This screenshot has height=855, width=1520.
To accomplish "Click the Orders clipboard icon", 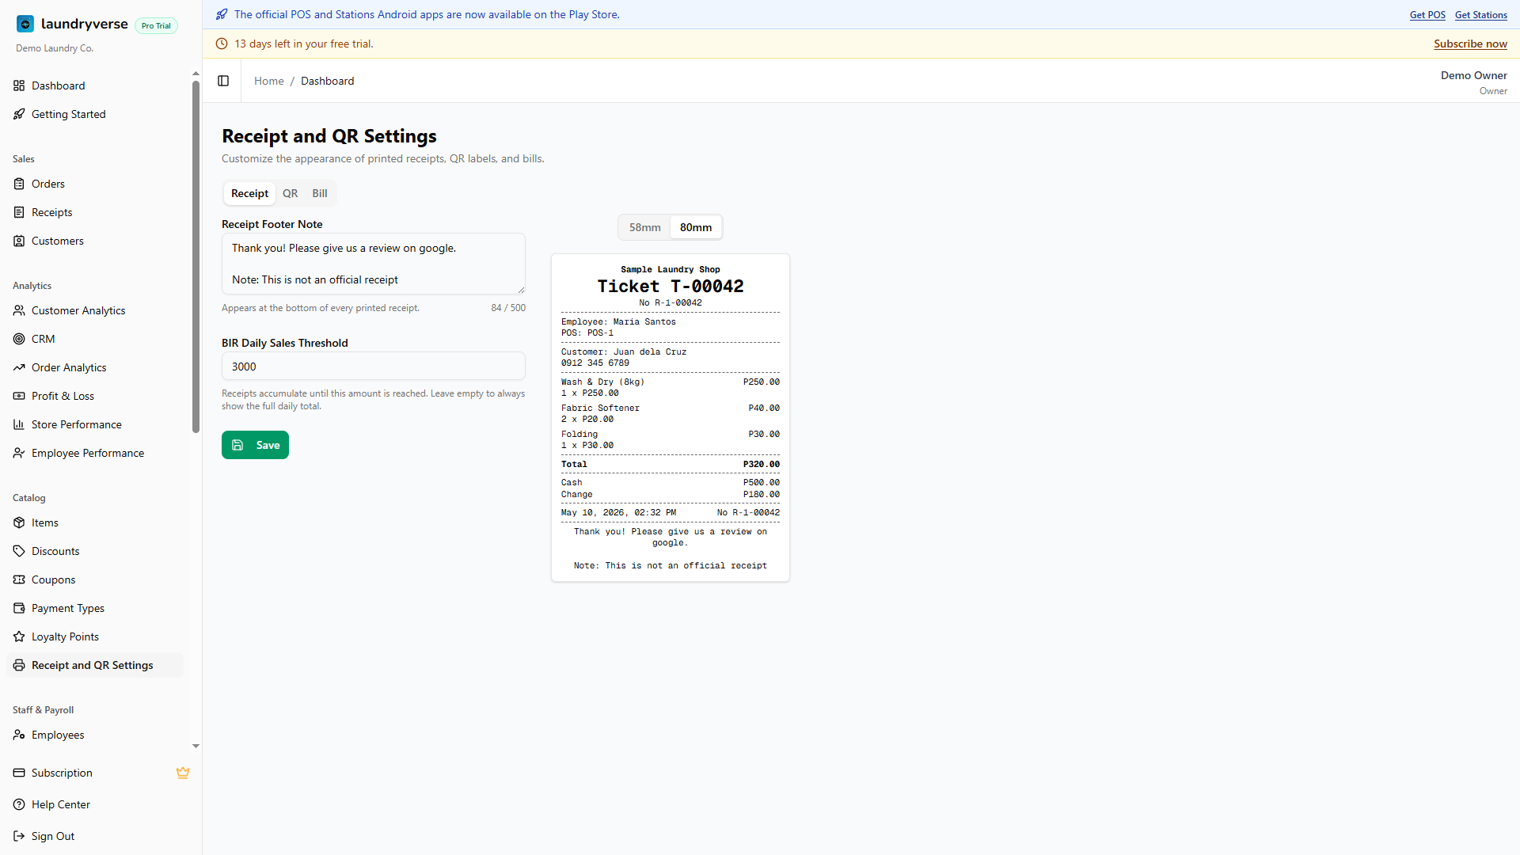I will pos(19,184).
